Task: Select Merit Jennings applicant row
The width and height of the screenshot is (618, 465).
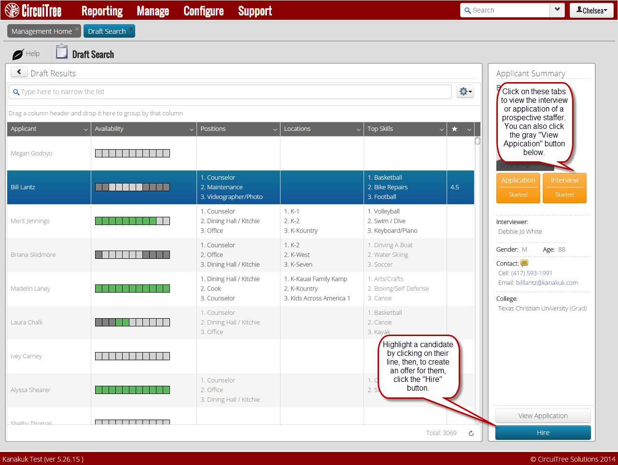Action: click(30, 221)
